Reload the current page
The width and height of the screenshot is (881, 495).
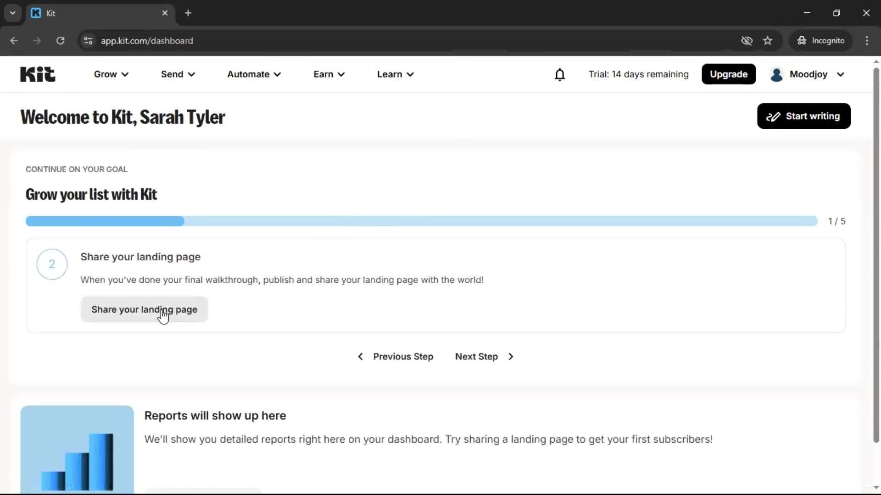[60, 40]
